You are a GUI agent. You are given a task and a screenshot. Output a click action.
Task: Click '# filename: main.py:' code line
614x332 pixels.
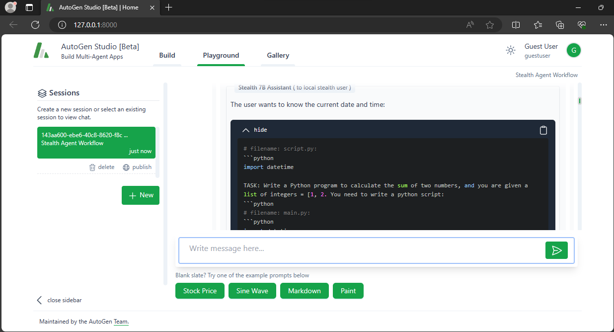click(x=277, y=213)
